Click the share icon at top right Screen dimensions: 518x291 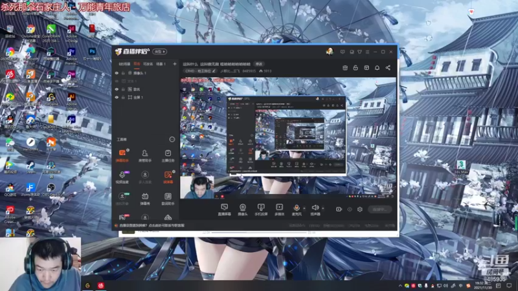point(388,68)
